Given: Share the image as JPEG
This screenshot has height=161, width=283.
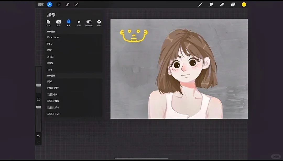Looking at the screenshot, I should click(x=51, y=56).
